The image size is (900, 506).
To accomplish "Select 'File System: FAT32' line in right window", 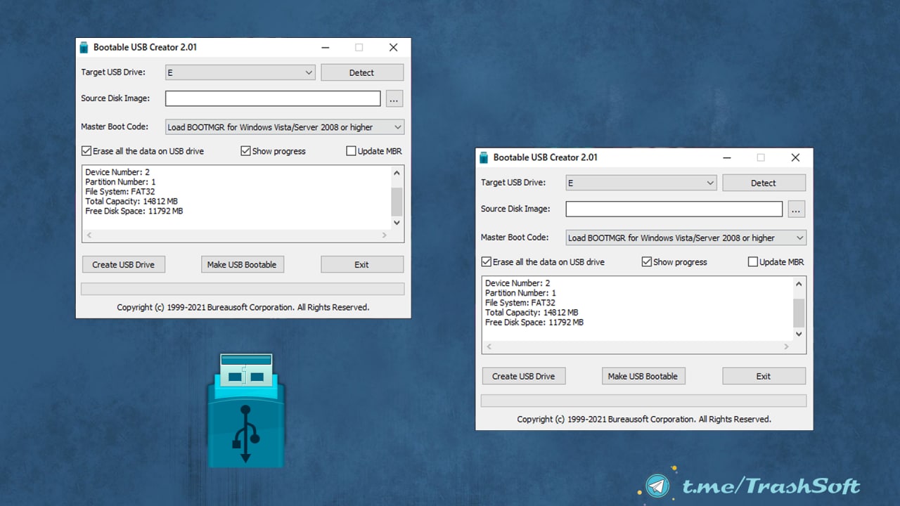I will [x=520, y=303].
